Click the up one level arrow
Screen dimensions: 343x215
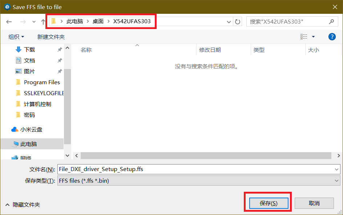click(43, 22)
